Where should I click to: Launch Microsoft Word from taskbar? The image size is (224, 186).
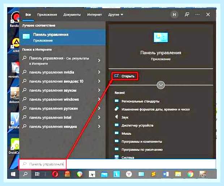(x=166, y=174)
